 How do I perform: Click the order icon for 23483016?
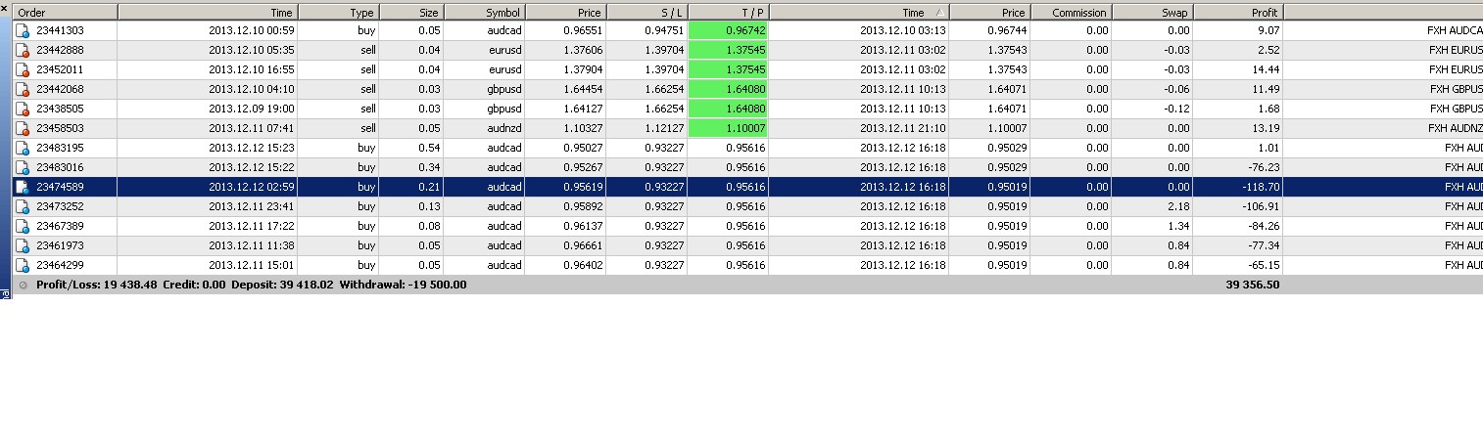click(22, 167)
